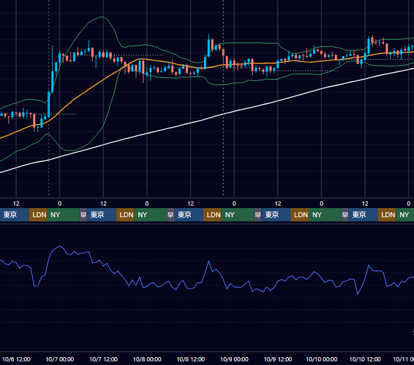This screenshot has width=414, height=365.
Task: Click the 10/9 00:00 time axis label
Action: (234, 359)
